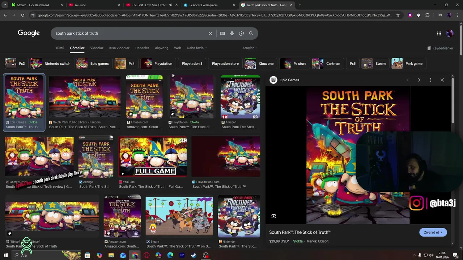Open the Epic Games source link in preview

tap(285, 80)
